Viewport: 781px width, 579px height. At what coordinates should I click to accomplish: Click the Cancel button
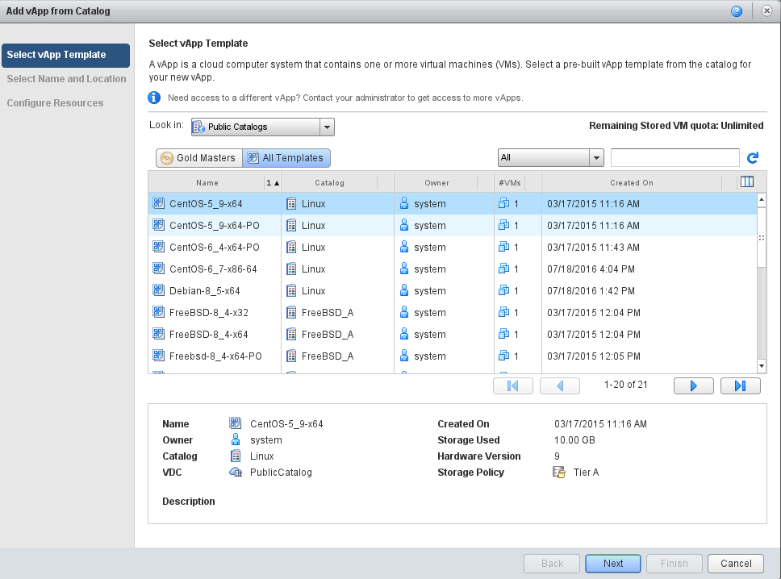[x=736, y=564]
